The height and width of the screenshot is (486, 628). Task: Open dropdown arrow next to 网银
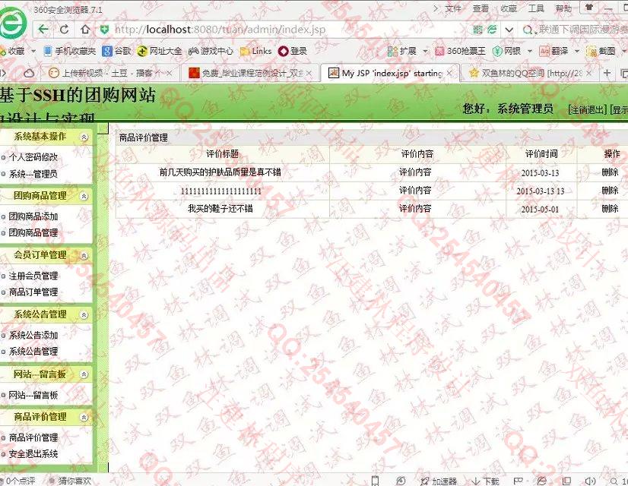(x=529, y=51)
